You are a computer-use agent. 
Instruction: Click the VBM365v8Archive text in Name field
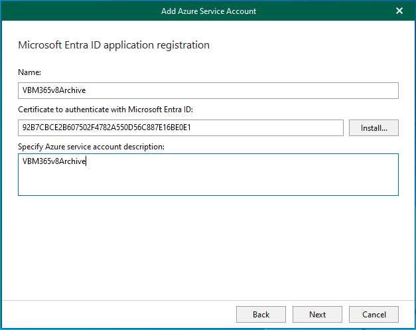tap(54, 90)
